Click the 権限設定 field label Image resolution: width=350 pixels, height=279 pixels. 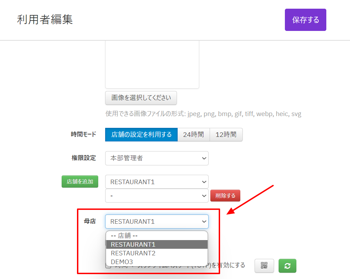coord(84,158)
